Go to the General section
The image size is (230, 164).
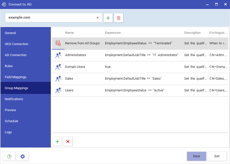[26, 33]
